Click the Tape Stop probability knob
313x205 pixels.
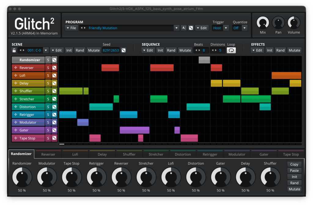[72, 177]
